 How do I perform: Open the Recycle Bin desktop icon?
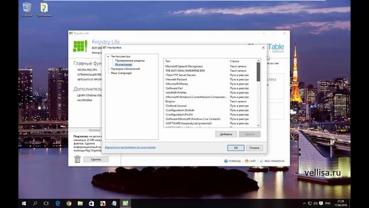point(27,10)
